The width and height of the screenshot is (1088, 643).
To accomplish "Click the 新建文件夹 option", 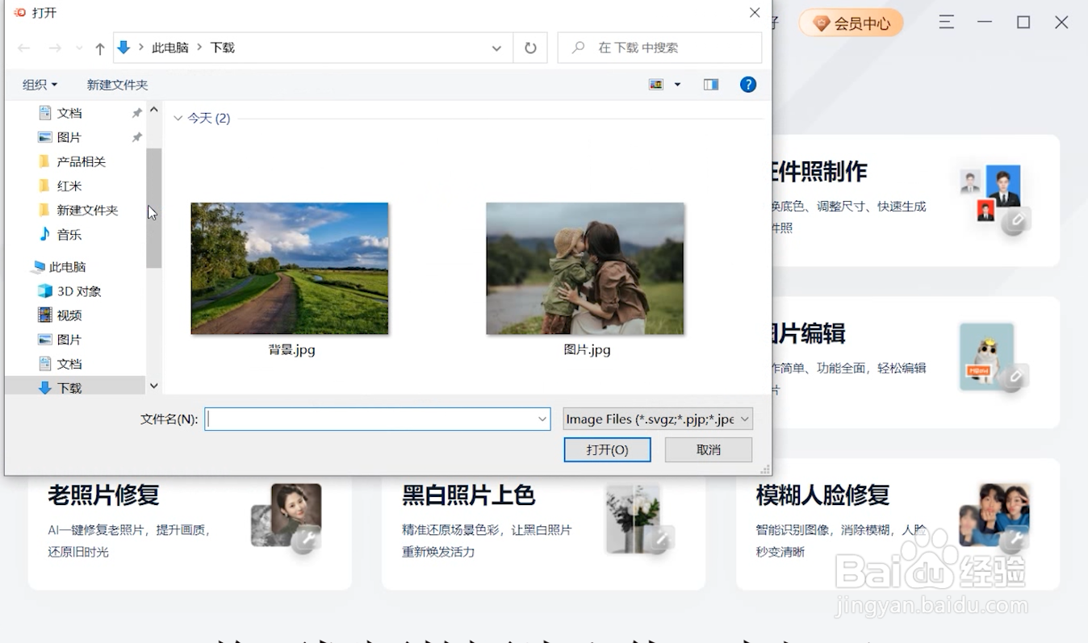I will (x=117, y=84).
